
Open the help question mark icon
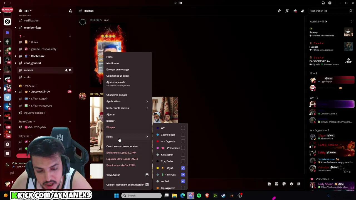[x=330, y=3]
